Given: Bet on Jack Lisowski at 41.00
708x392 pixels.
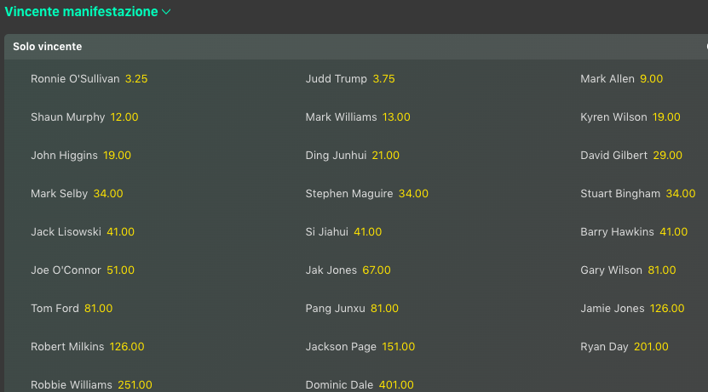Looking at the screenshot, I should click(x=120, y=232).
